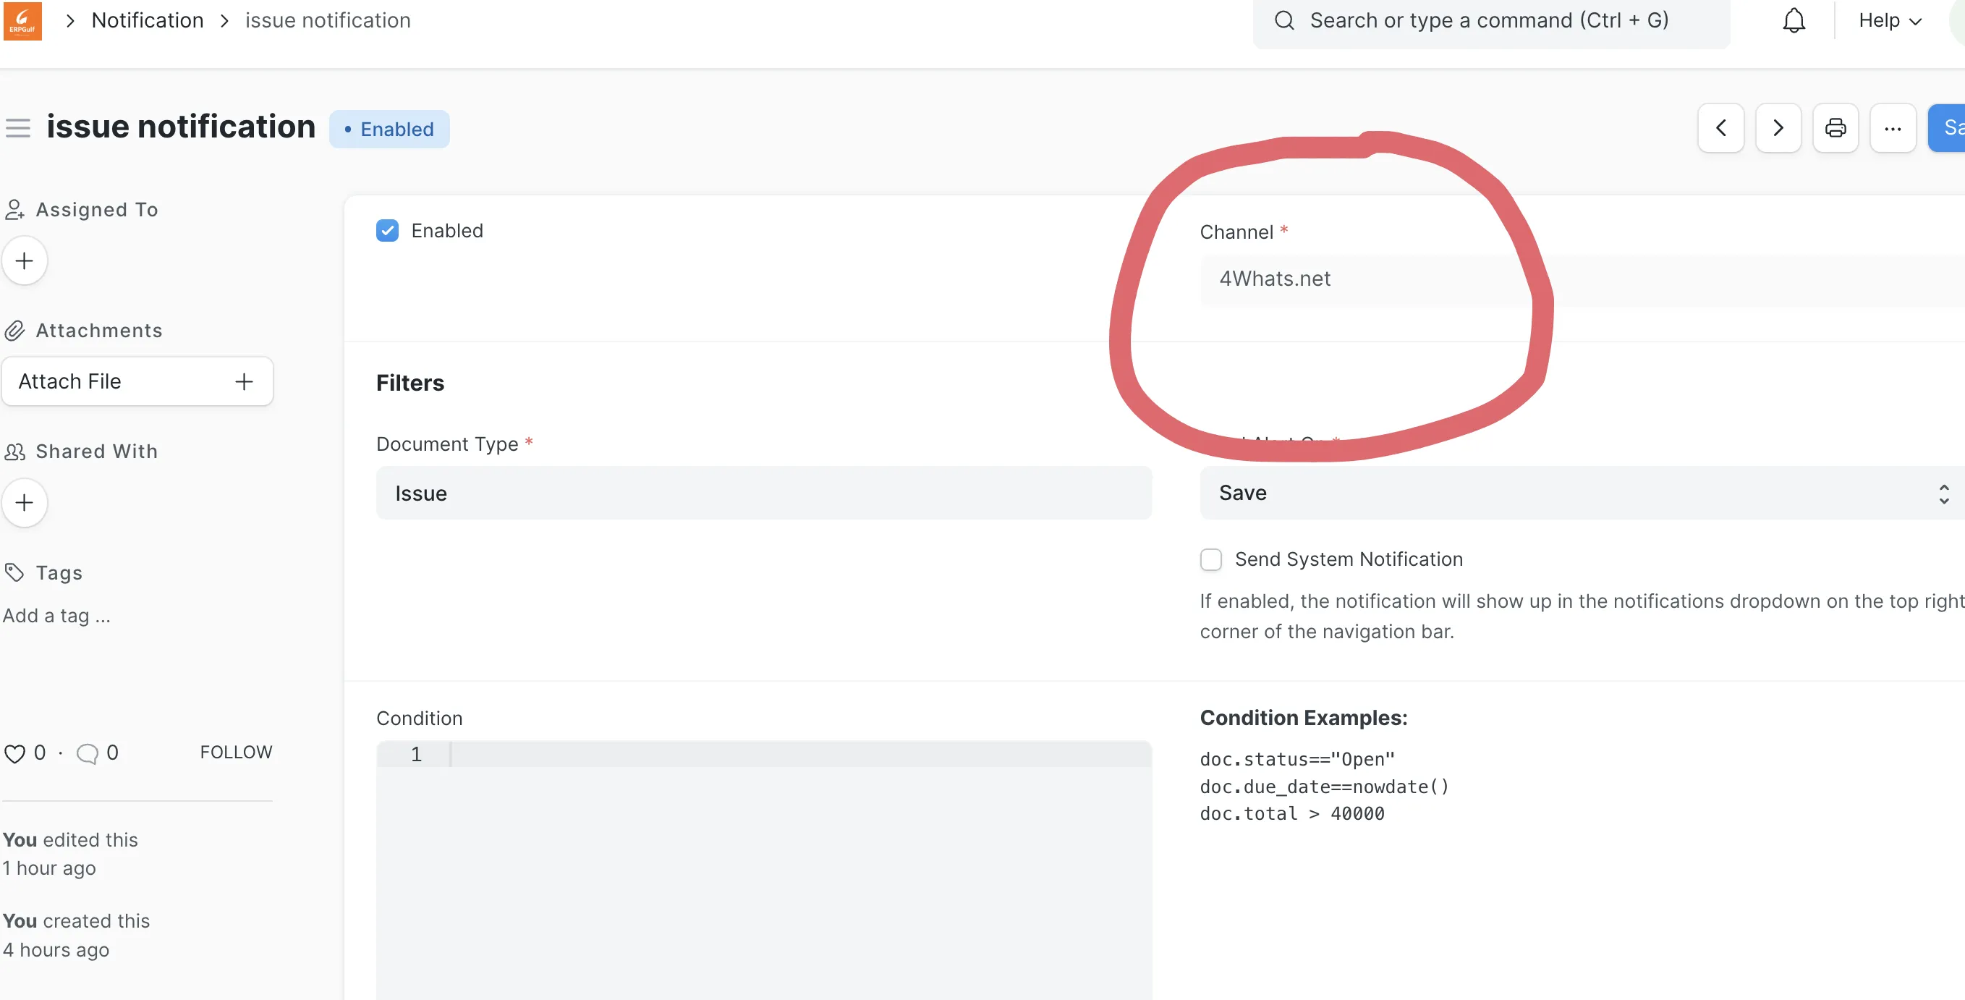Like this document with the heart
The height and width of the screenshot is (1000, 1965).
(14, 754)
